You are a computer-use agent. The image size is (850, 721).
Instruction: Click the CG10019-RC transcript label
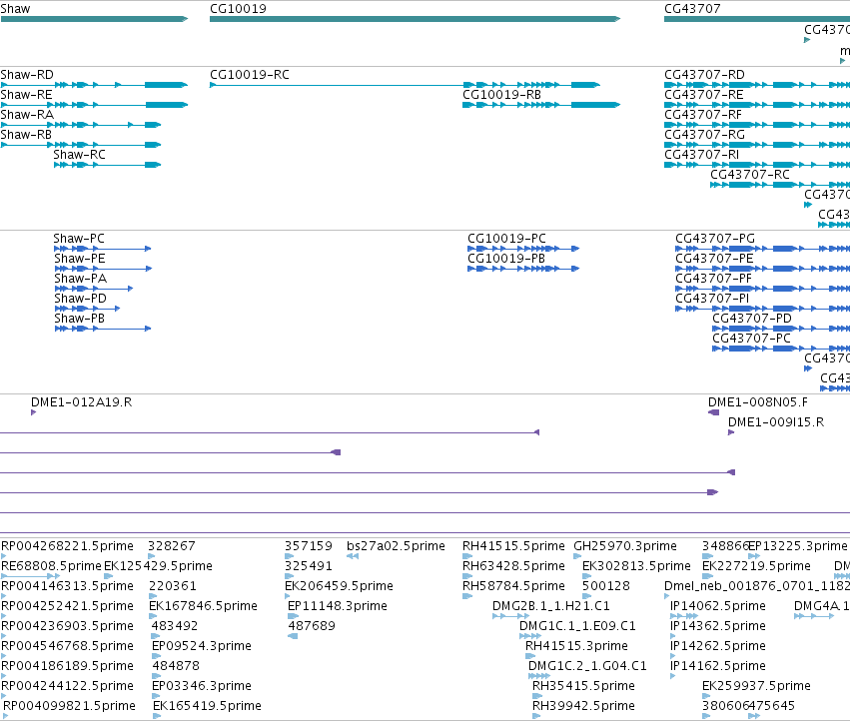(x=250, y=74)
